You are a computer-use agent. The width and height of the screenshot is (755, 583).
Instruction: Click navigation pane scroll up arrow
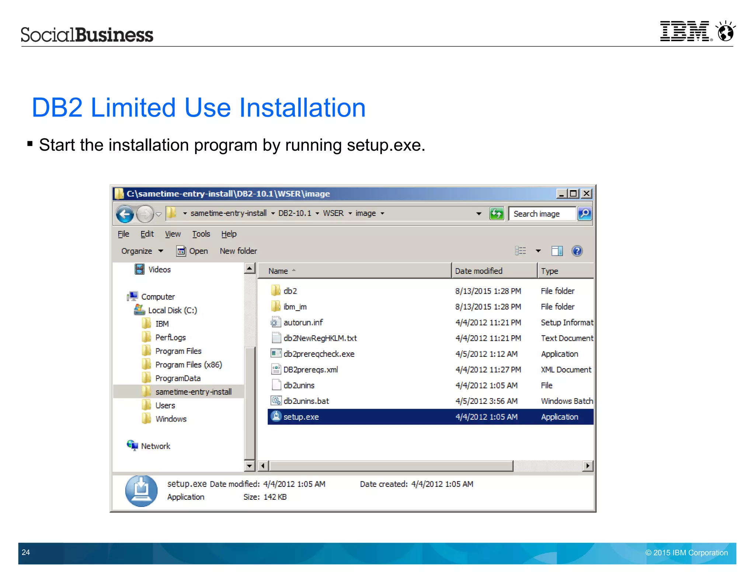(250, 269)
